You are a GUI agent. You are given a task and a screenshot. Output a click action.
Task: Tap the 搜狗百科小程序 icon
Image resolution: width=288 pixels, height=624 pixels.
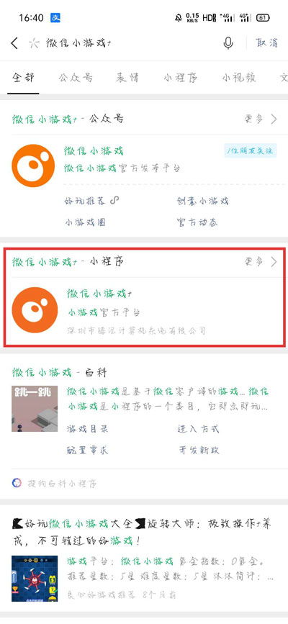17,483
